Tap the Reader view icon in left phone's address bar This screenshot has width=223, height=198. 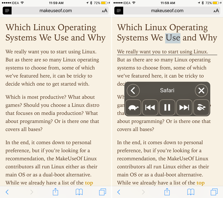pyautogui.click(x=7, y=11)
